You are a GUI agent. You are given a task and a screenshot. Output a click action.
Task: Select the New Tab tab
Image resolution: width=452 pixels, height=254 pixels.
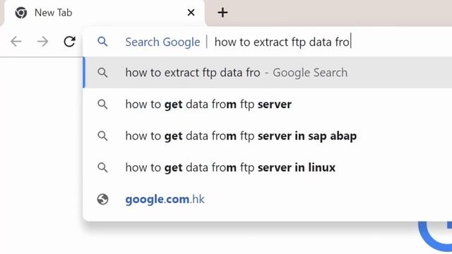[104, 13]
